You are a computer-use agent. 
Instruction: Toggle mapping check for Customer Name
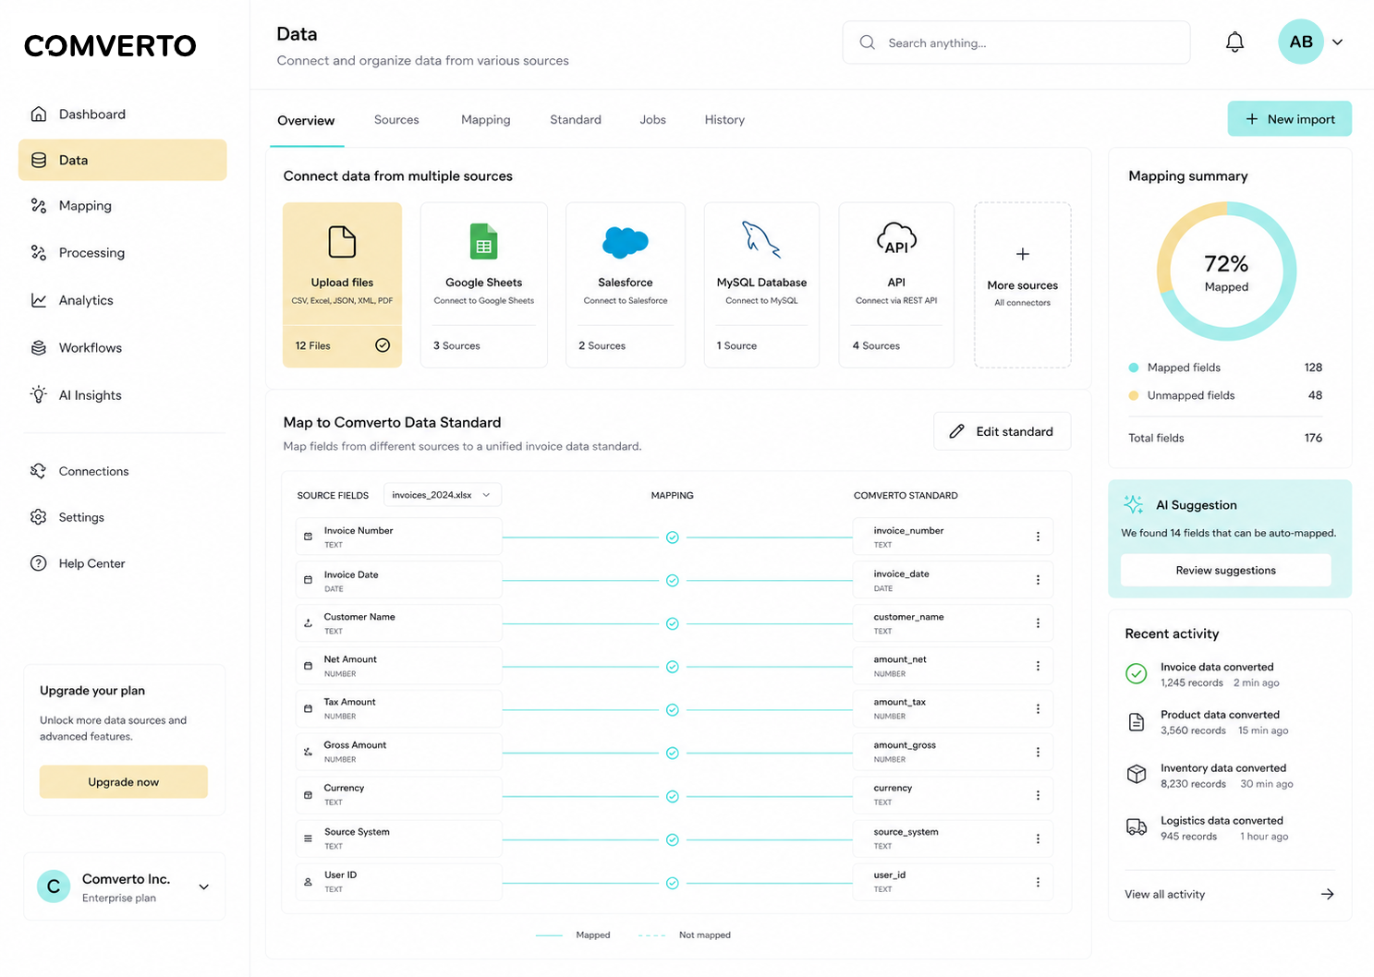673,623
